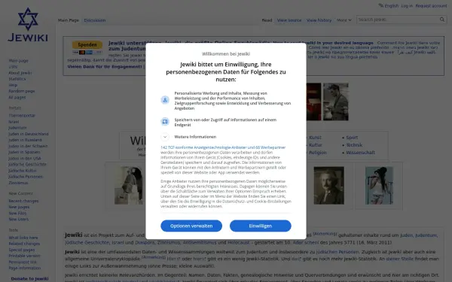Open Related changes tool link

[24, 244]
